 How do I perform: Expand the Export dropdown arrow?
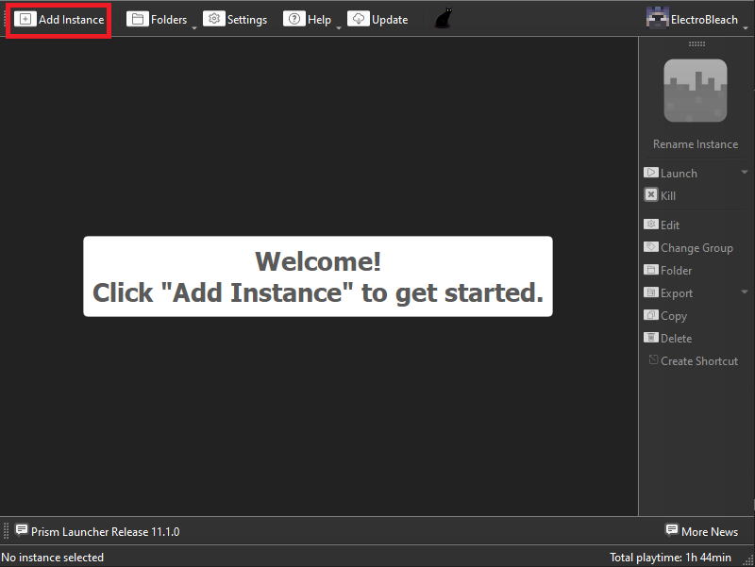point(745,292)
